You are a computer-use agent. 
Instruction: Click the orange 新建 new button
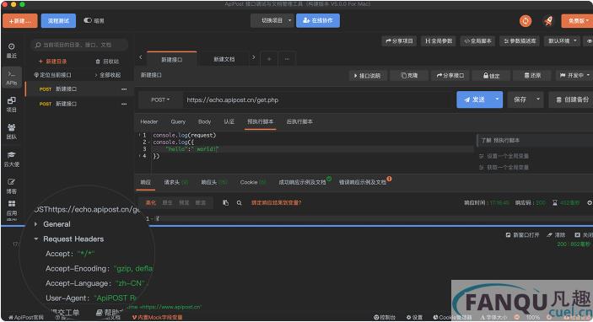pyautogui.click(x=20, y=21)
